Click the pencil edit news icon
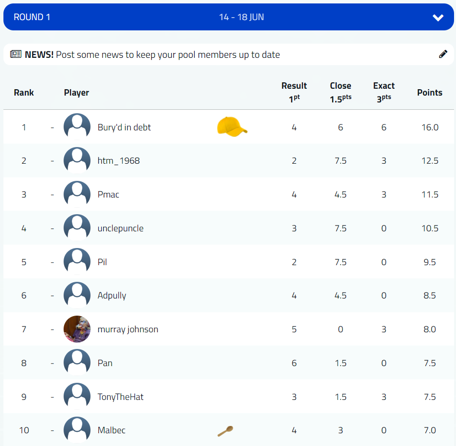Viewport: 456px width, 446px height. [x=443, y=54]
